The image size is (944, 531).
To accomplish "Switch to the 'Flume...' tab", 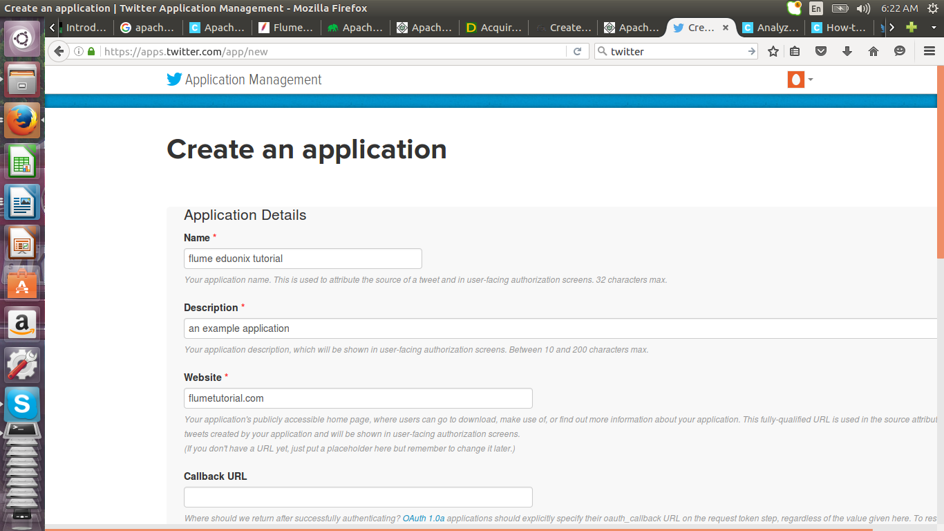I will [x=287, y=28].
